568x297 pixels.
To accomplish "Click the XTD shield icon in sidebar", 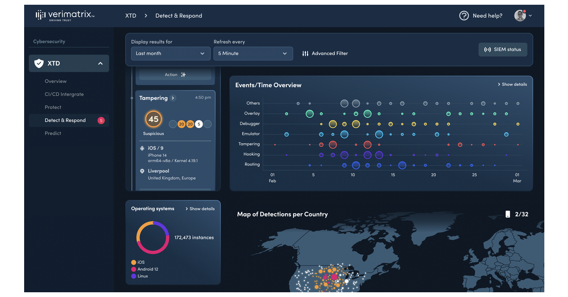I will coord(39,63).
